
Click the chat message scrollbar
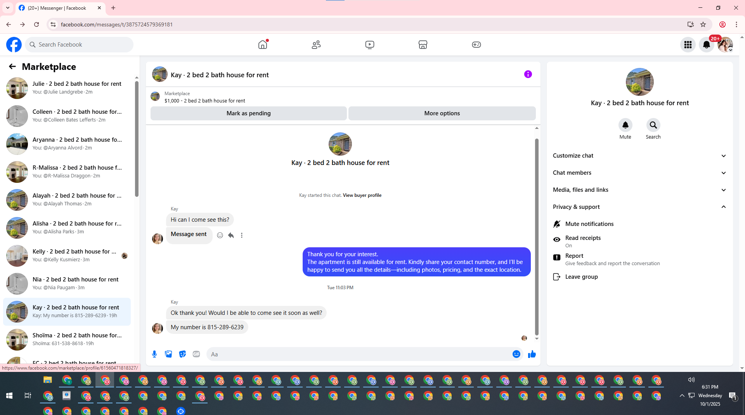(537, 236)
